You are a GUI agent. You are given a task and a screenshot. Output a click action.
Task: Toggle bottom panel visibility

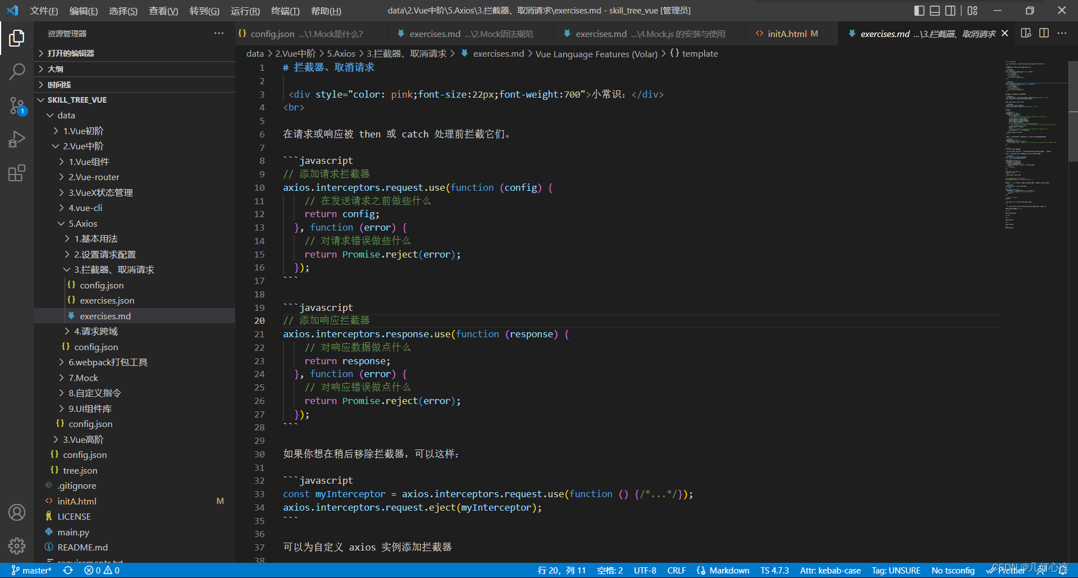coord(935,11)
